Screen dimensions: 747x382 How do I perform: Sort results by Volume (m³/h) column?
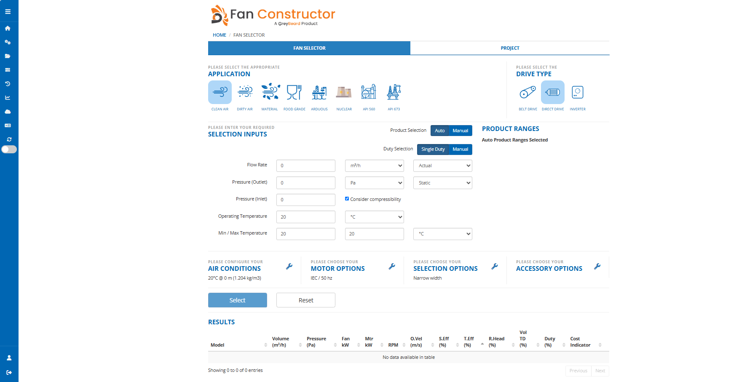tap(286, 342)
